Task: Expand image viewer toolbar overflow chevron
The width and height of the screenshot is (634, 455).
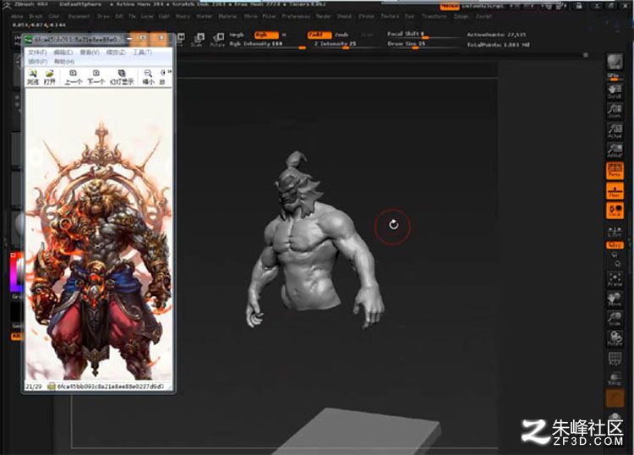Action: pyautogui.click(x=169, y=72)
